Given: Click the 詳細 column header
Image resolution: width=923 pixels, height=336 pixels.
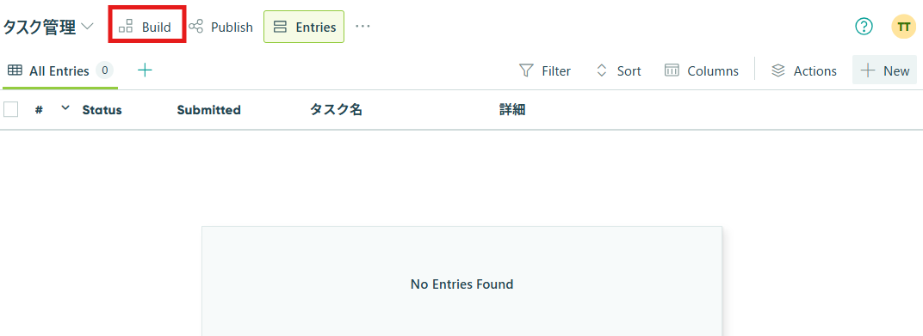Looking at the screenshot, I should pos(512,110).
